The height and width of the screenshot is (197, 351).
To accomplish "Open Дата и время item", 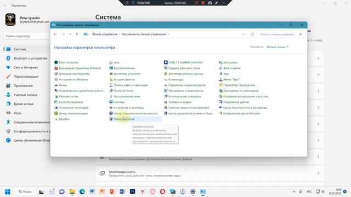I will [x=229, y=68].
